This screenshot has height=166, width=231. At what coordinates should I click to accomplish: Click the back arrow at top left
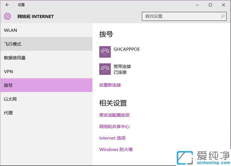tap(7, 5)
